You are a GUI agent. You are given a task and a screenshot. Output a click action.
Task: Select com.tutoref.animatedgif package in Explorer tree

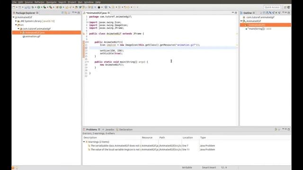[x=36, y=29]
